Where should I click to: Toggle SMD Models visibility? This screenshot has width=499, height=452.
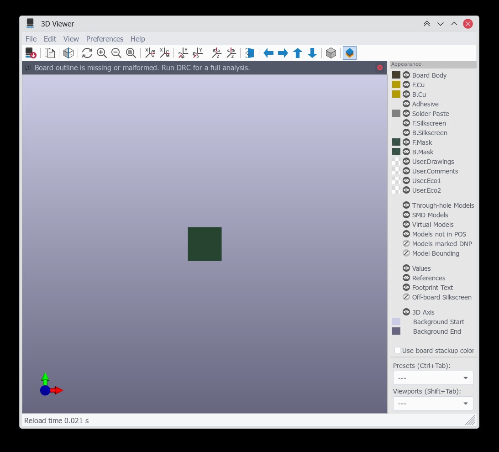click(406, 215)
